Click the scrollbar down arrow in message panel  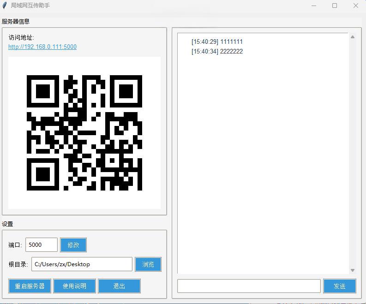(353, 270)
